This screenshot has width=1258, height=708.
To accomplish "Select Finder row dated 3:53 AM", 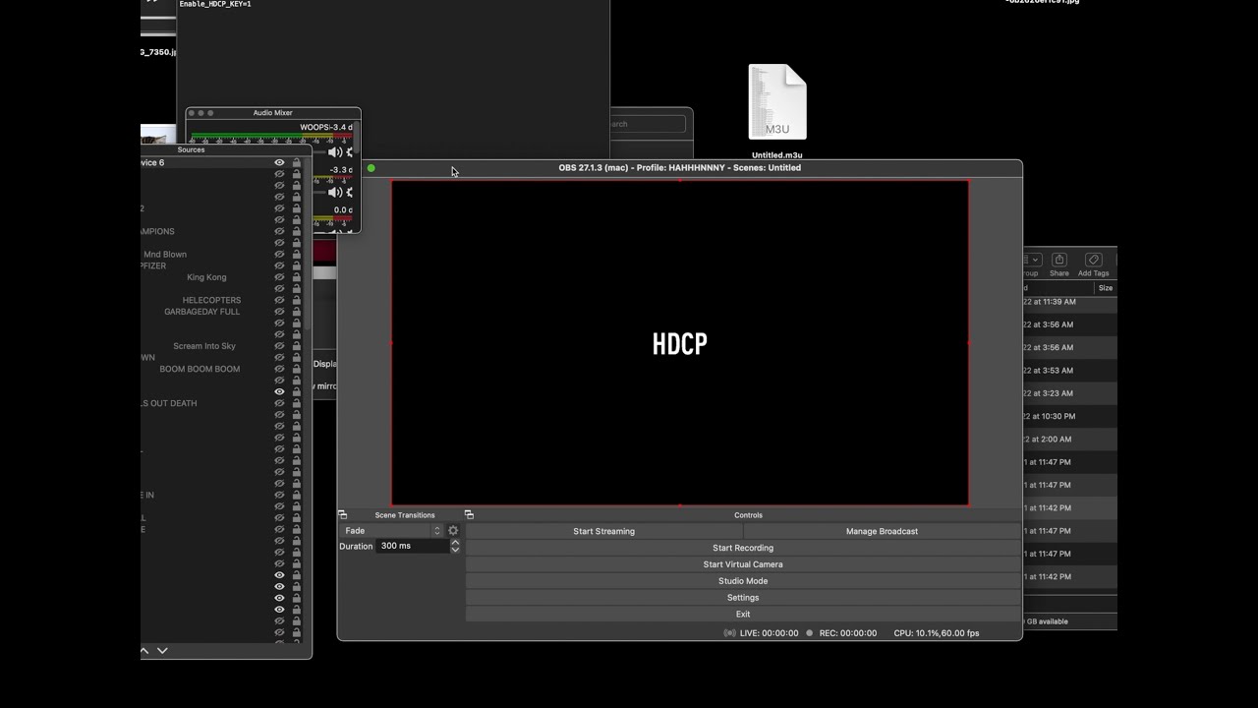I will click(x=1070, y=371).
